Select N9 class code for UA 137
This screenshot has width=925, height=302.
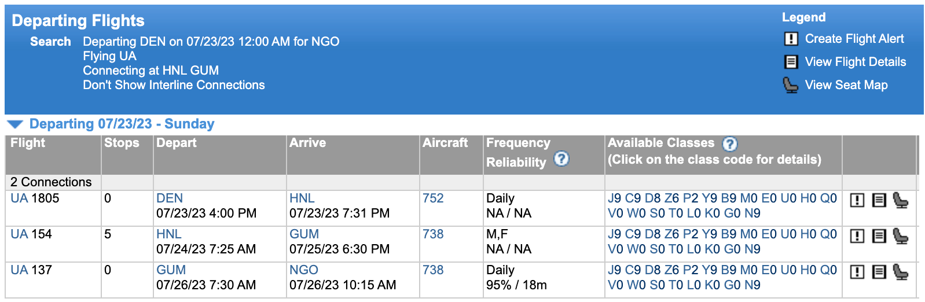752,285
